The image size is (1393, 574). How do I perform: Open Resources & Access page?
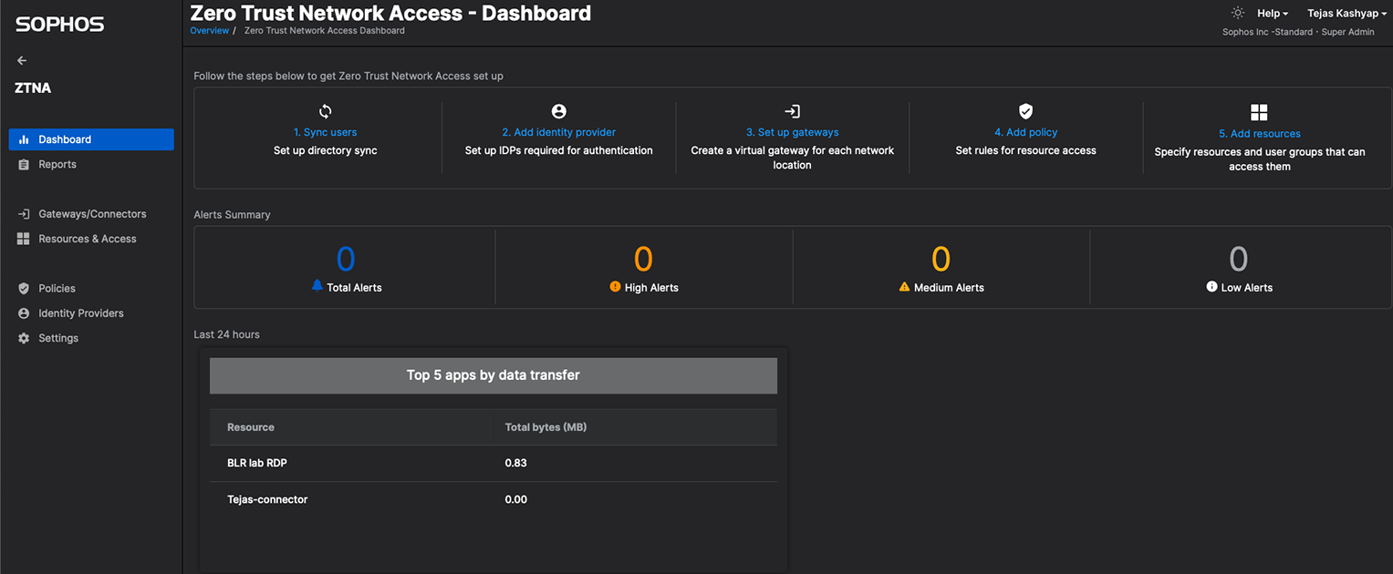[x=87, y=239]
